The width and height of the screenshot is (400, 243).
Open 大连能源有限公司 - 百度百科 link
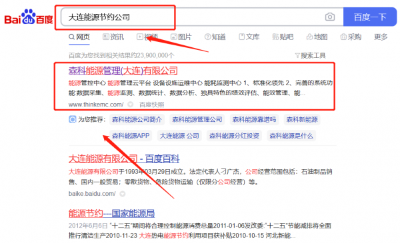tap(124, 158)
